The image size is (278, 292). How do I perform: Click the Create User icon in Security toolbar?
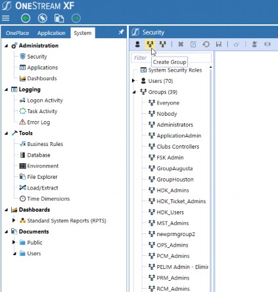[x=137, y=44]
